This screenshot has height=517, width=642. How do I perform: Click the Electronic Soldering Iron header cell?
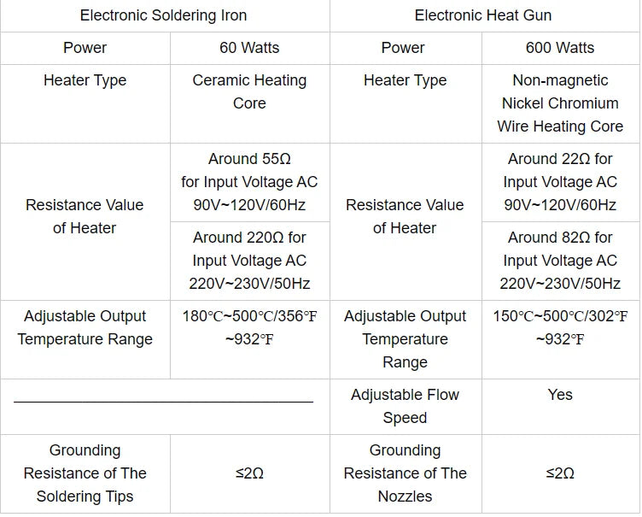(165, 15)
